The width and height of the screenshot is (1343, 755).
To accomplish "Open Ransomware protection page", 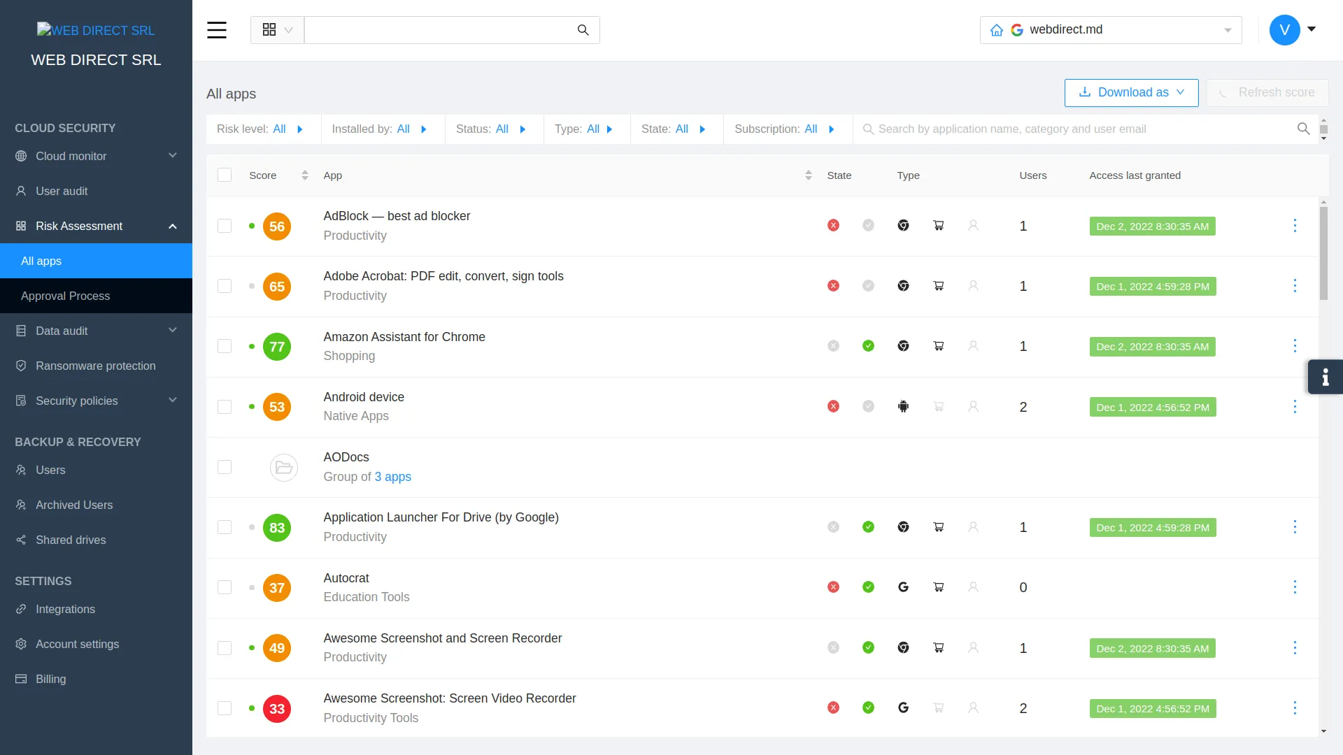I will 96,366.
